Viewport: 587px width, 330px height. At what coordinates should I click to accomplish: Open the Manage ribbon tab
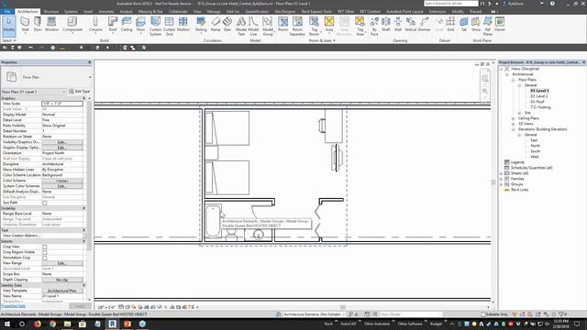click(214, 12)
